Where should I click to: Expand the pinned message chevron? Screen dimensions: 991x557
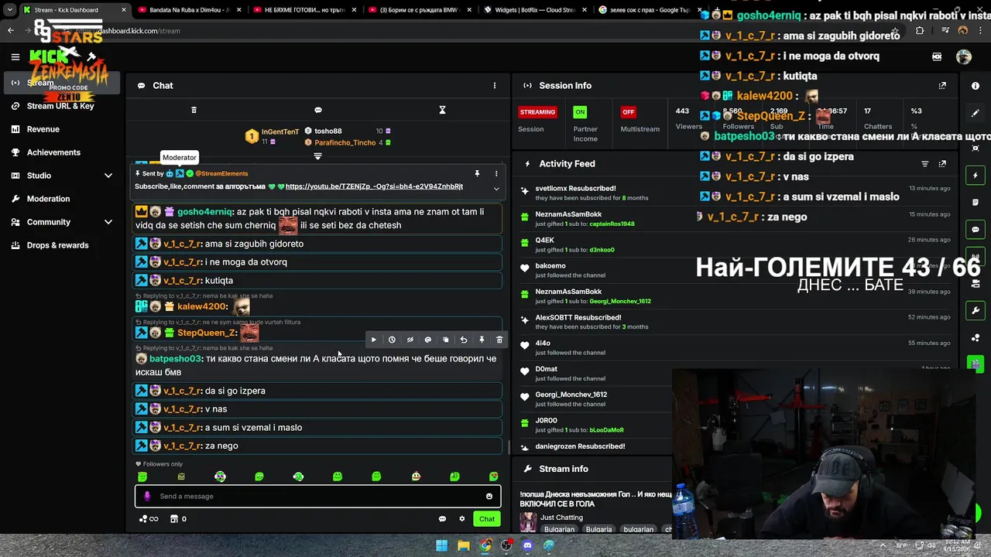[496, 188]
